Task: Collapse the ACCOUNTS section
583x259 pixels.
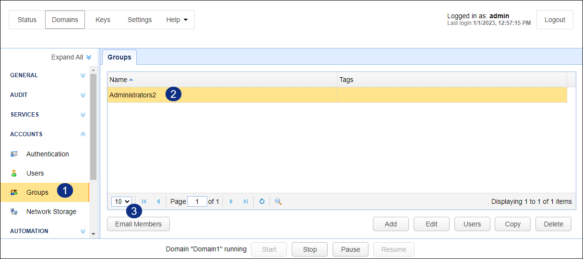Action: 83,134
